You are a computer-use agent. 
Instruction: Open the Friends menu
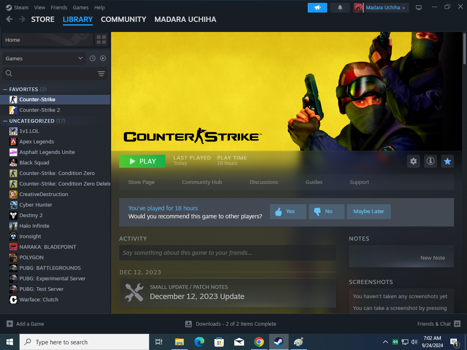click(59, 8)
